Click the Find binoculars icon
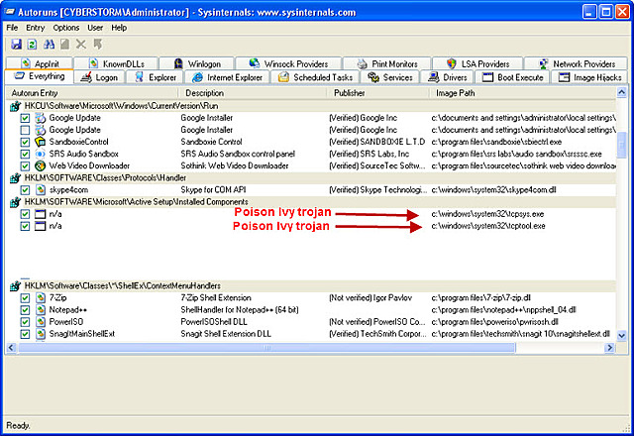This screenshot has height=436, width=634. tap(49, 44)
